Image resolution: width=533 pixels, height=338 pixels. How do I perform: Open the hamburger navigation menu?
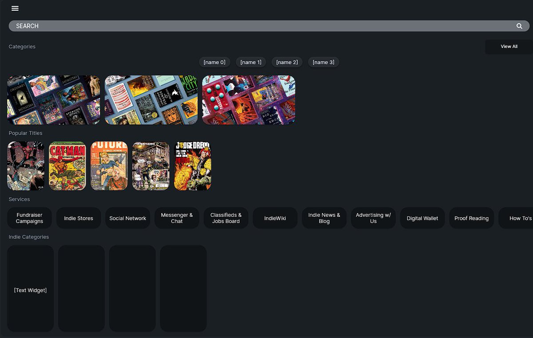pos(15,8)
